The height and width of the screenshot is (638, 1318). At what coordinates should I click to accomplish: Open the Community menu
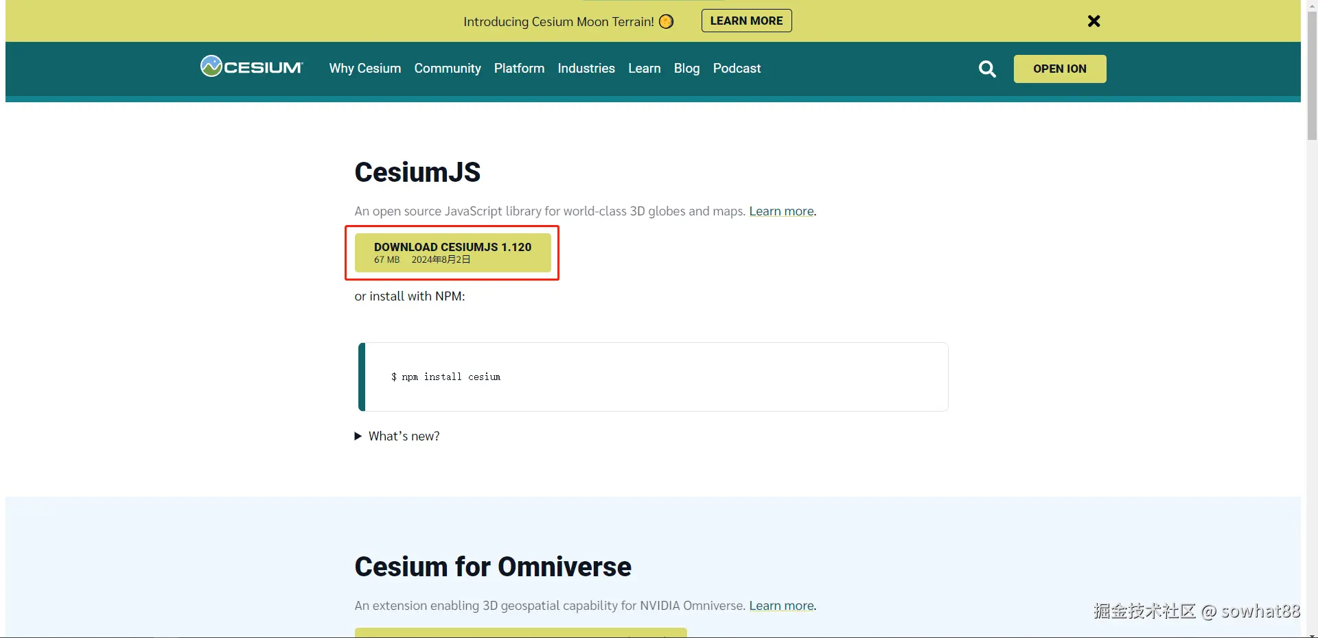(448, 69)
